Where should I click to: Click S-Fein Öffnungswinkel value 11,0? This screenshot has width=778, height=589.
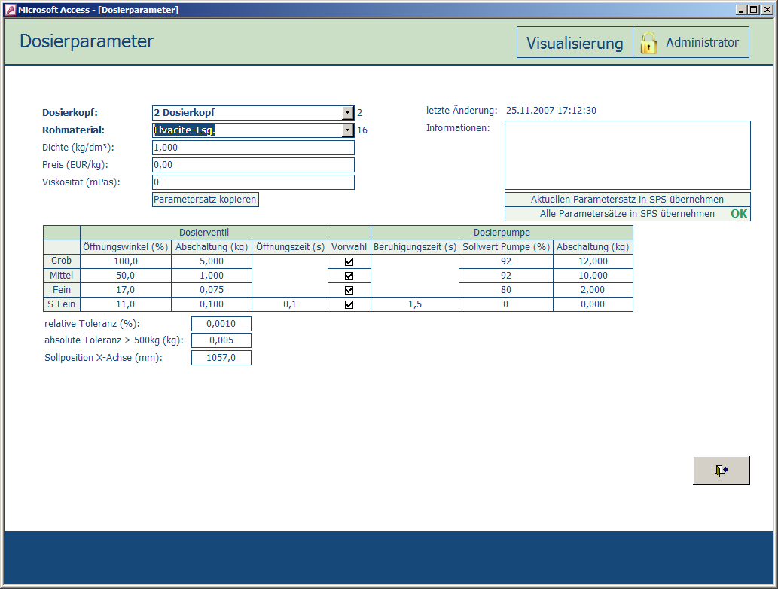[x=126, y=305]
